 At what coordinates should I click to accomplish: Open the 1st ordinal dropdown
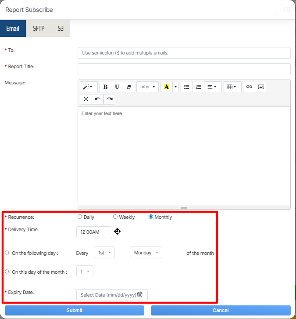point(104,253)
